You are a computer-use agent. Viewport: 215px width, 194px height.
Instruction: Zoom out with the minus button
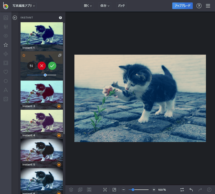pyautogui.click(x=123, y=190)
